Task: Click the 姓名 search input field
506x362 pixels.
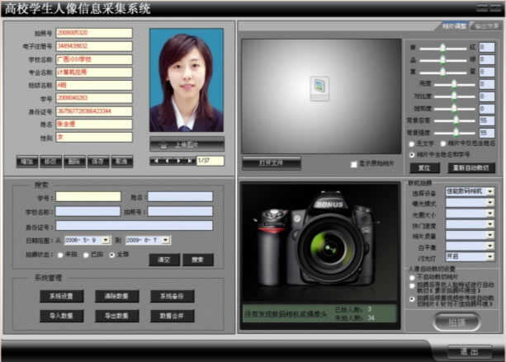Action: [179, 196]
